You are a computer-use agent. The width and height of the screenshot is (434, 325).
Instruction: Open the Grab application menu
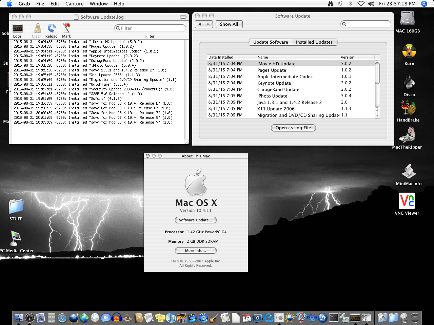[24, 4]
